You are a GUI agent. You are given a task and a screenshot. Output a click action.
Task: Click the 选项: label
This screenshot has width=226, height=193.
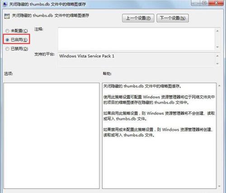(x=8, y=74)
